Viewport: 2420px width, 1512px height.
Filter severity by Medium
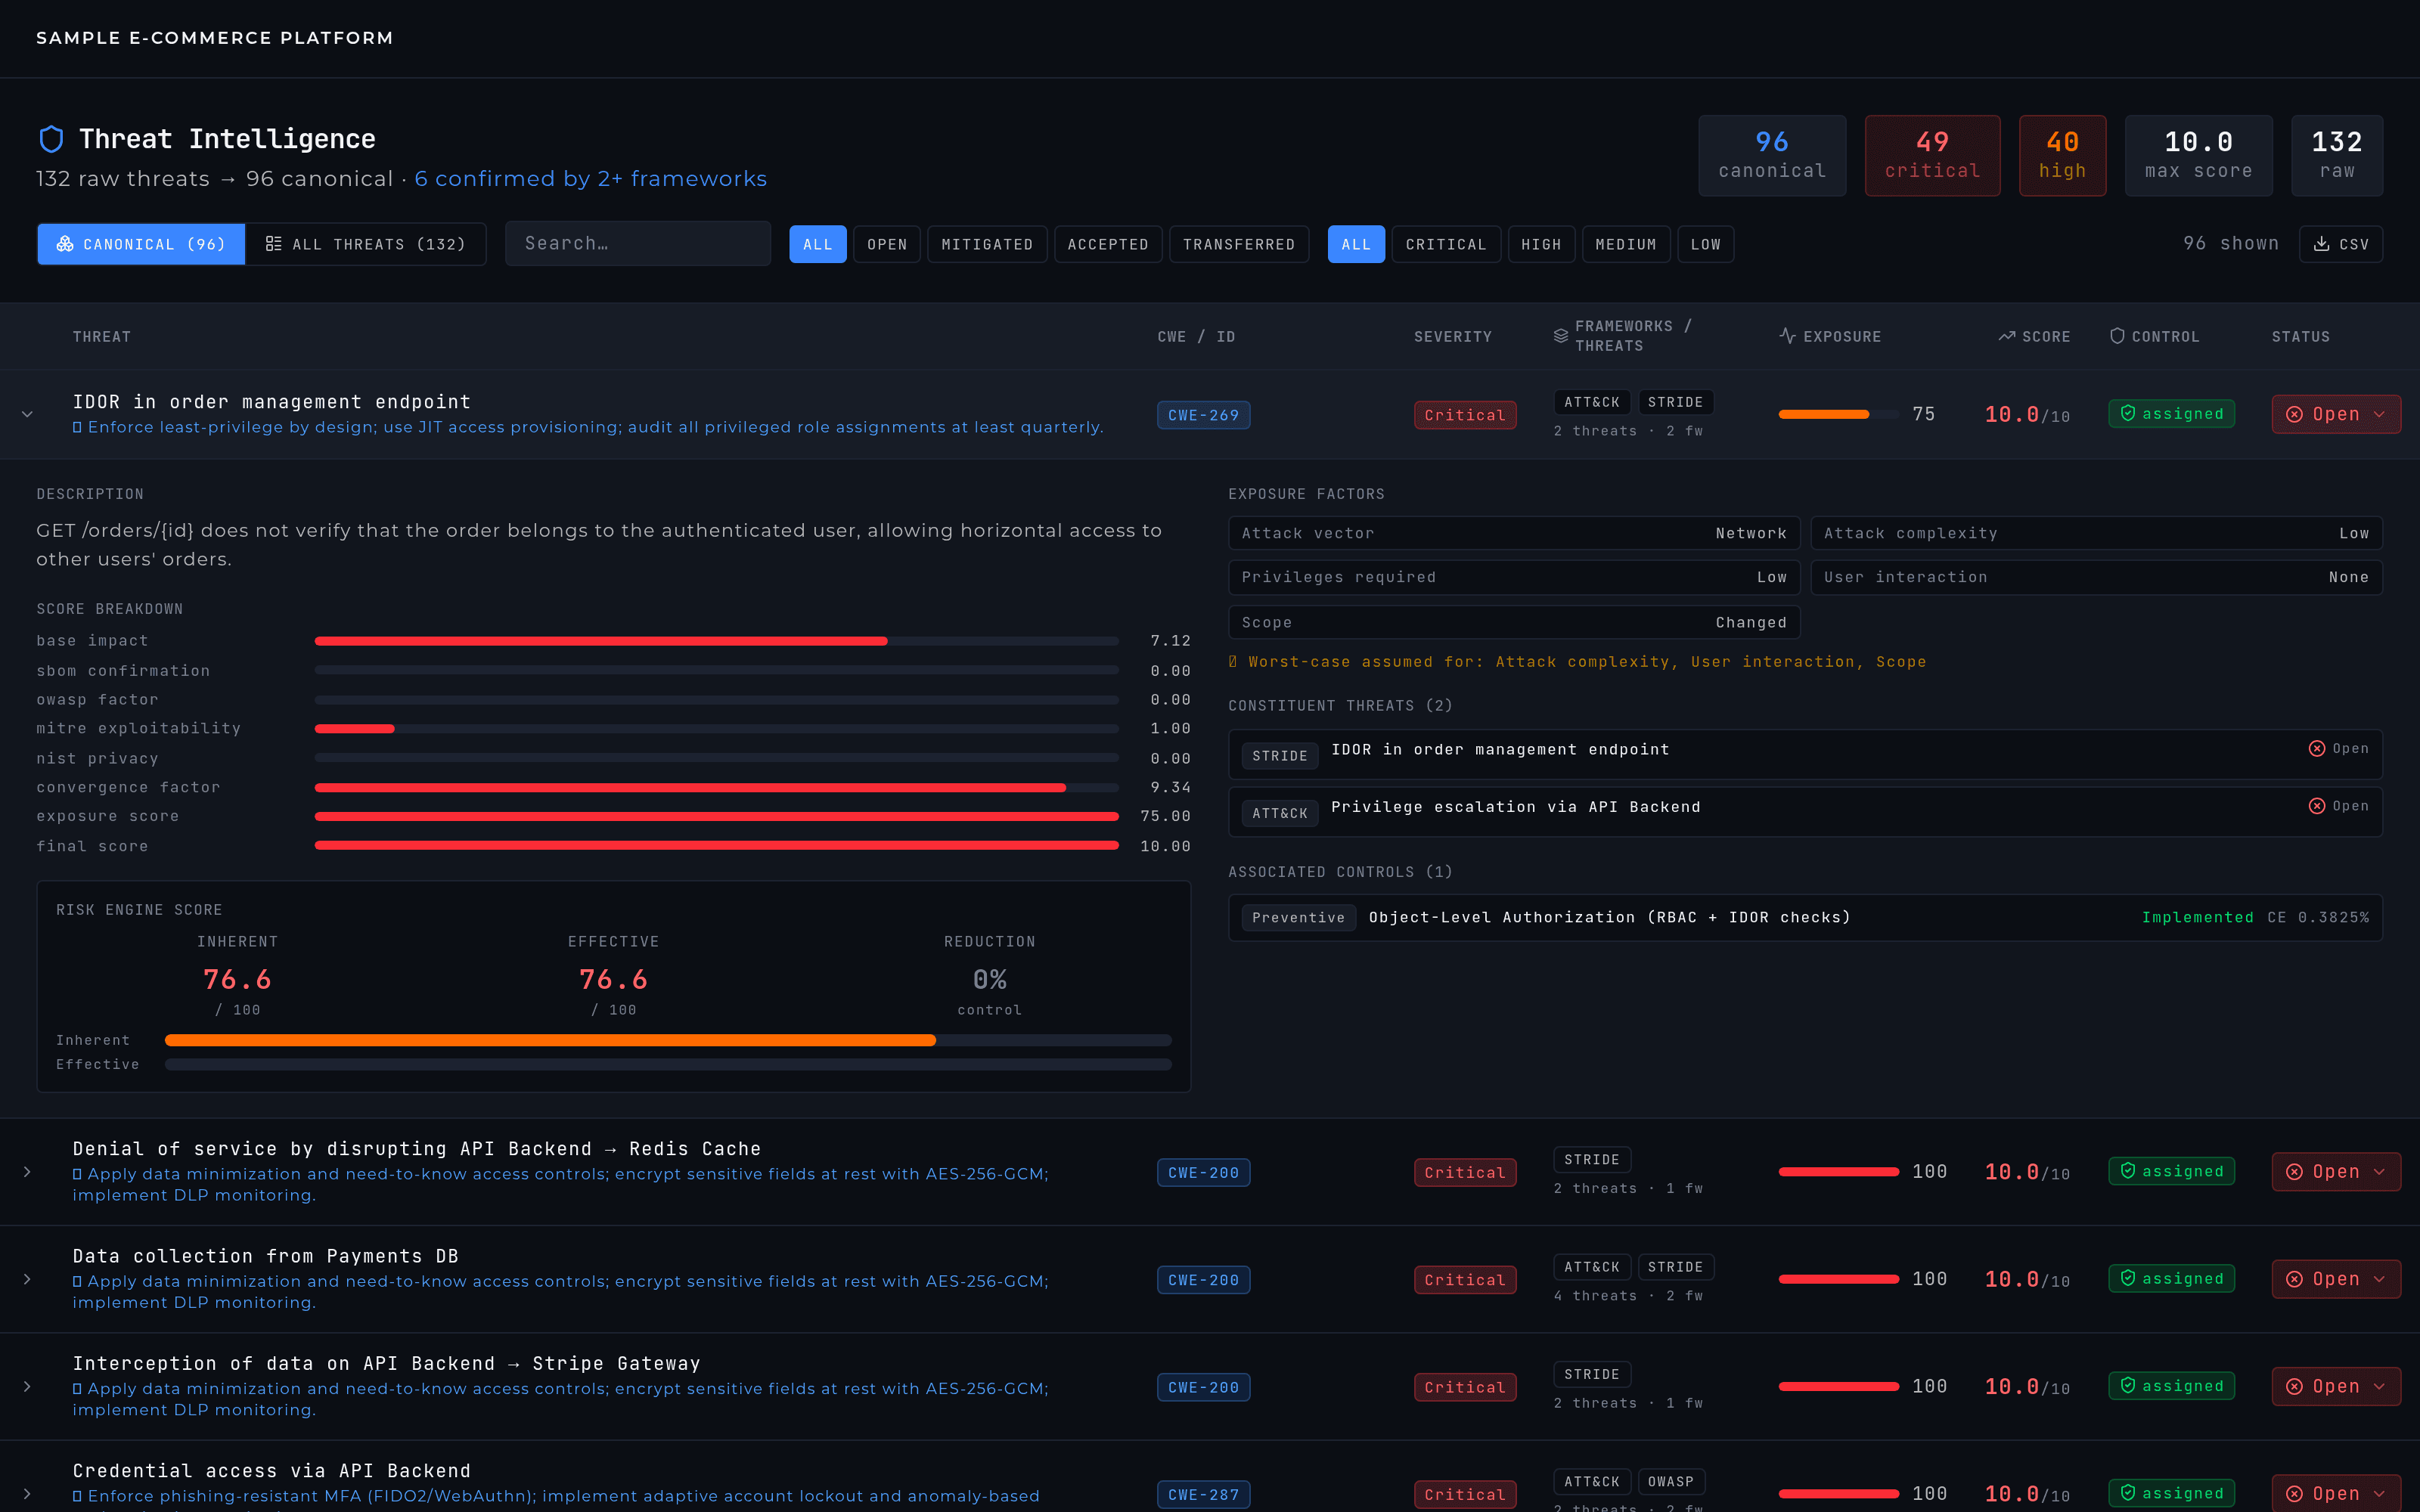(1626, 244)
